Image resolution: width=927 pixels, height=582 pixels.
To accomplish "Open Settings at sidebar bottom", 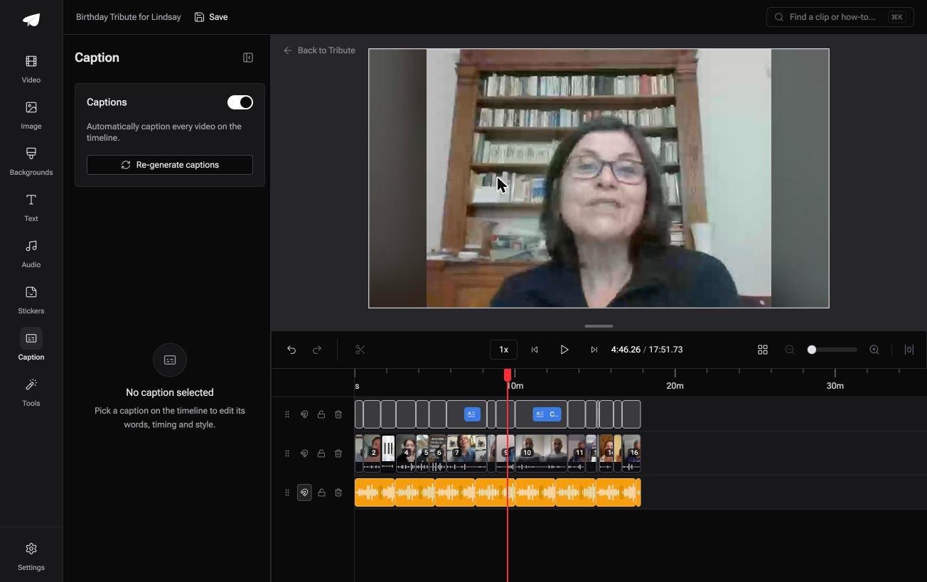I will (x=31, y=556).
